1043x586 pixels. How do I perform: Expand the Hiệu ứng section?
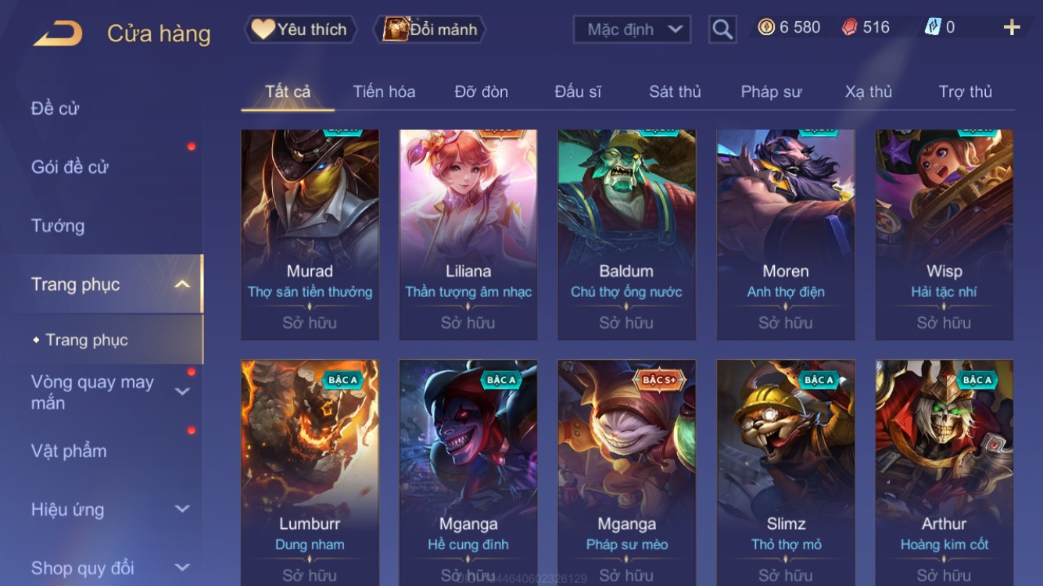182,509
